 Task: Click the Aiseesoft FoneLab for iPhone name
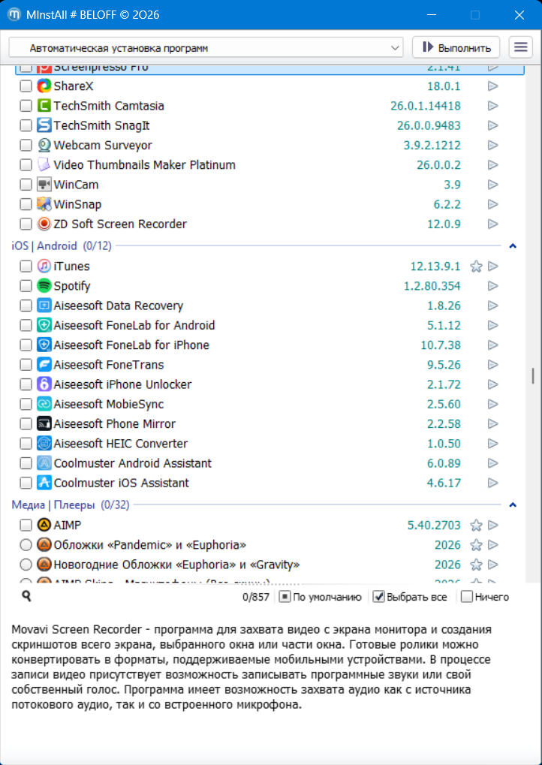click(131, 345)
